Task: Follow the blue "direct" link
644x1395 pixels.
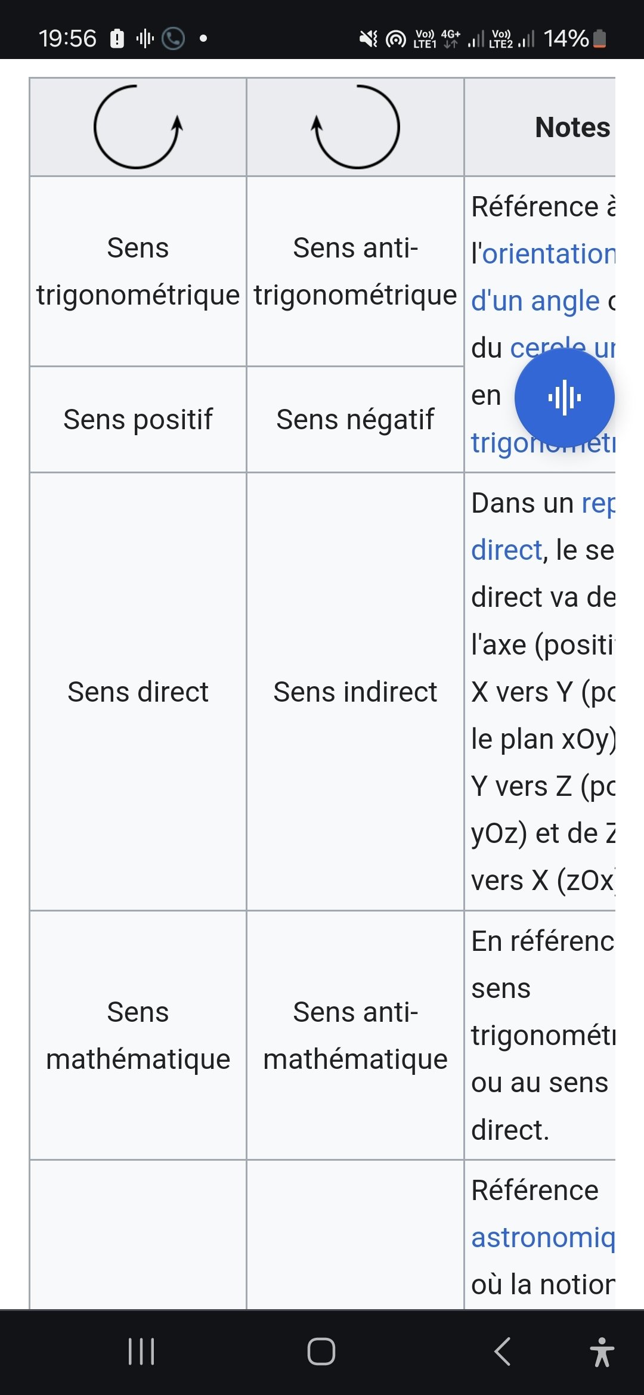Action: tap(507, 550)
